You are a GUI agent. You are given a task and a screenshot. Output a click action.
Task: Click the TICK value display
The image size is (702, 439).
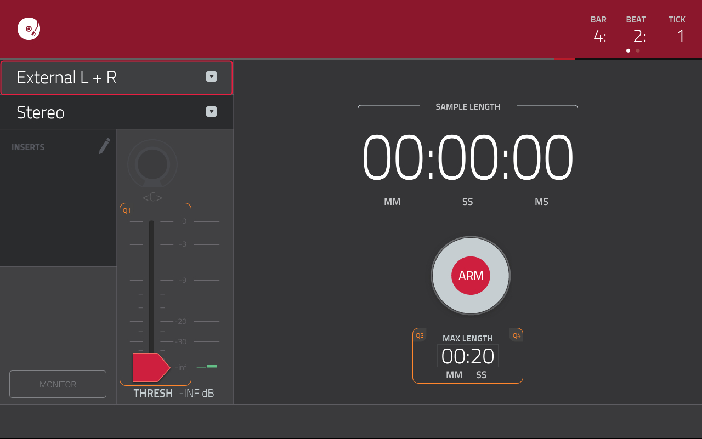point(680,36)
